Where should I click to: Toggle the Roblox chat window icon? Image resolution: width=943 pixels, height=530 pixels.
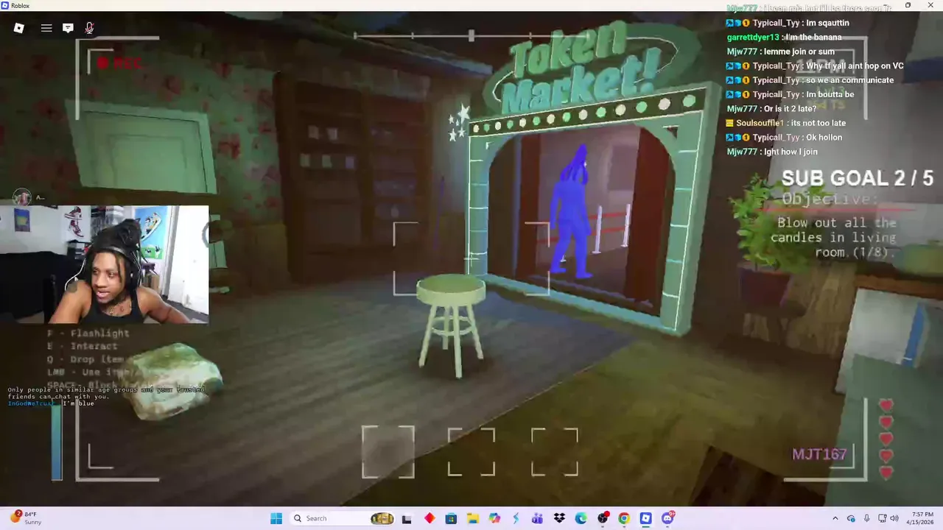pyautogui.click(x=68, y=28)
